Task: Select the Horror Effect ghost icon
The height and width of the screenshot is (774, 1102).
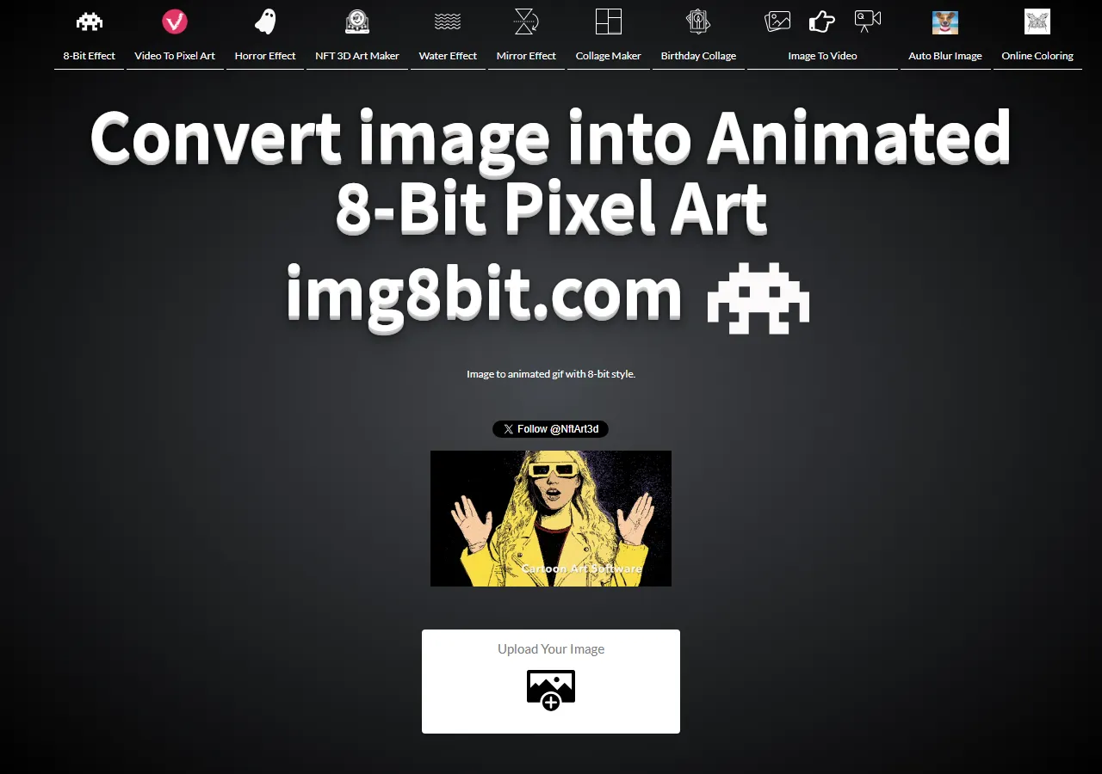Action: [265, 21]
